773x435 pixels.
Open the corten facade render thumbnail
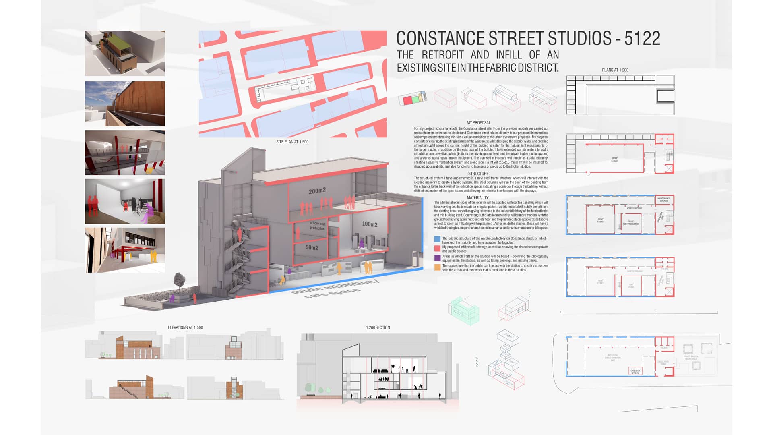tap(125, 104)
